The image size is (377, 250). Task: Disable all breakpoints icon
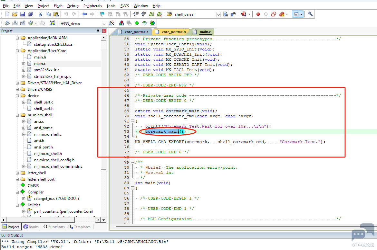tap(273, 14)
